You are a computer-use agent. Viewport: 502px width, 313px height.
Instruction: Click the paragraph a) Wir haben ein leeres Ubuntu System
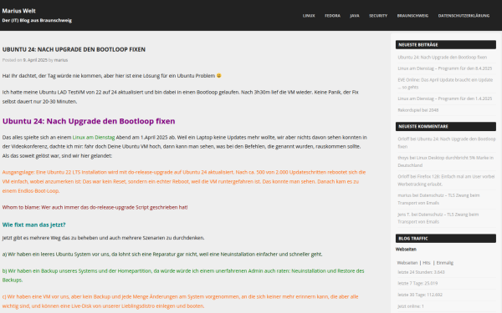click(162, 255)
